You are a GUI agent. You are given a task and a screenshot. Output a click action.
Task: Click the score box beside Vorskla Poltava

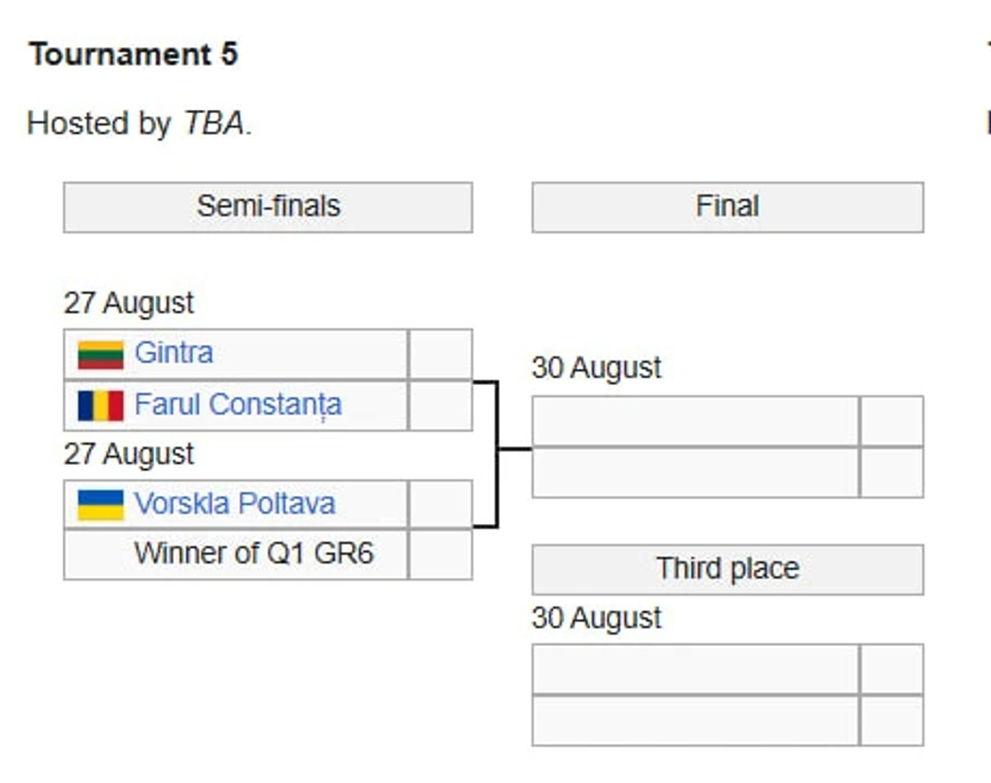pos(440,505)
